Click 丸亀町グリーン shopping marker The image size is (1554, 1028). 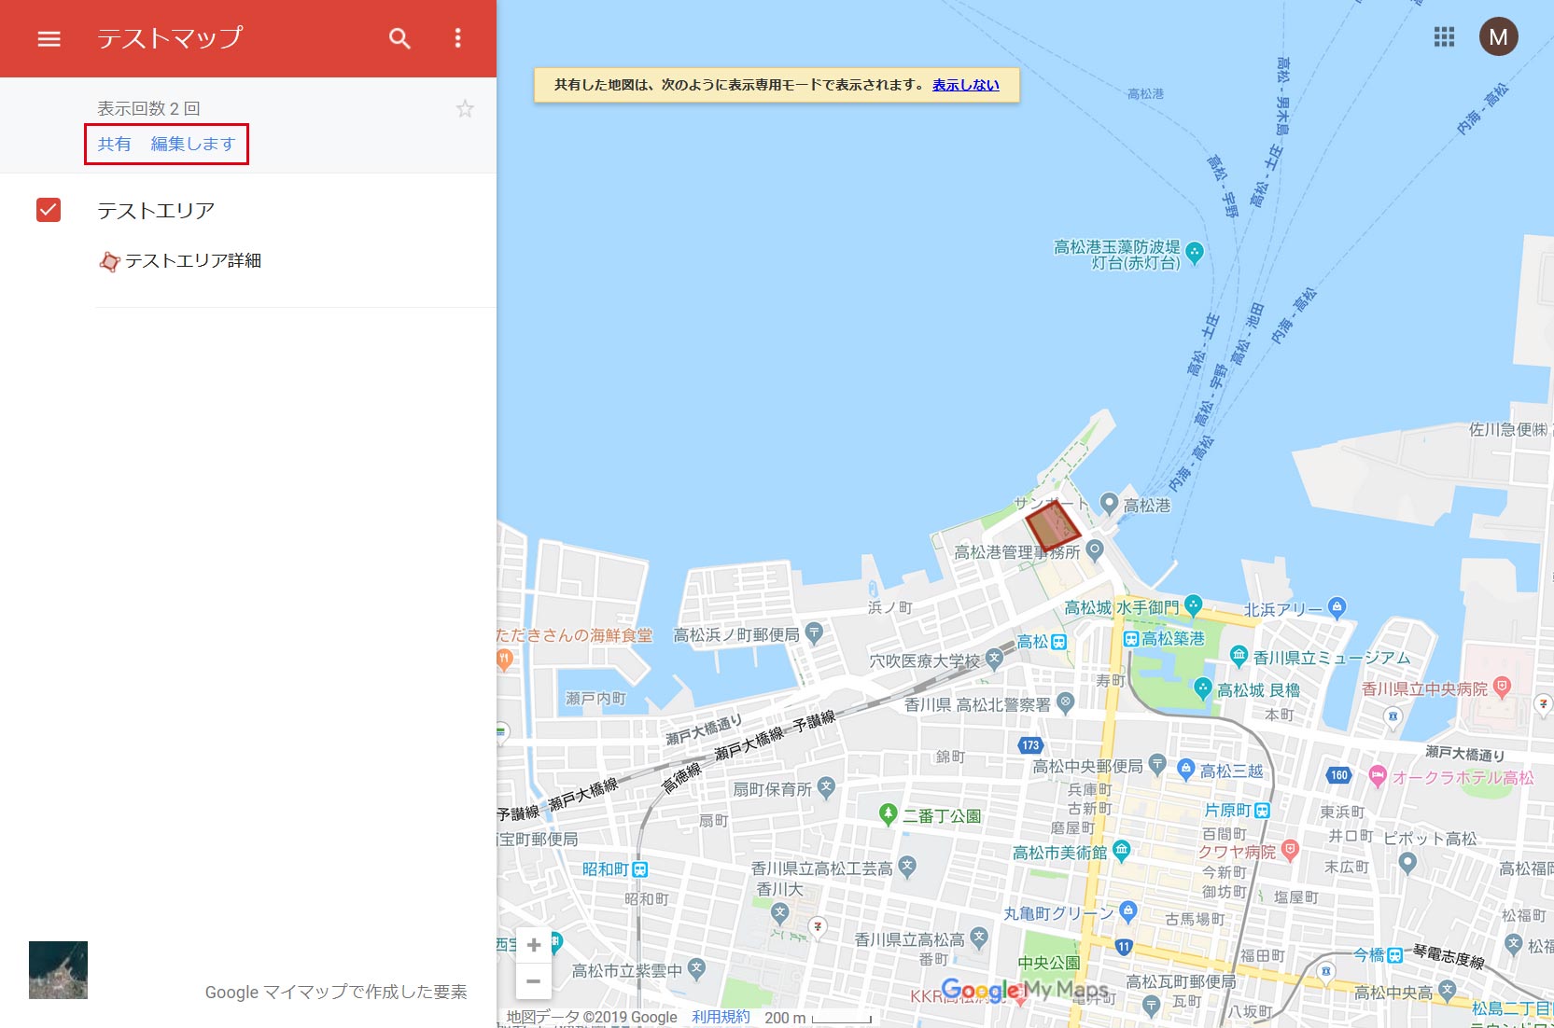[1128, 910]
